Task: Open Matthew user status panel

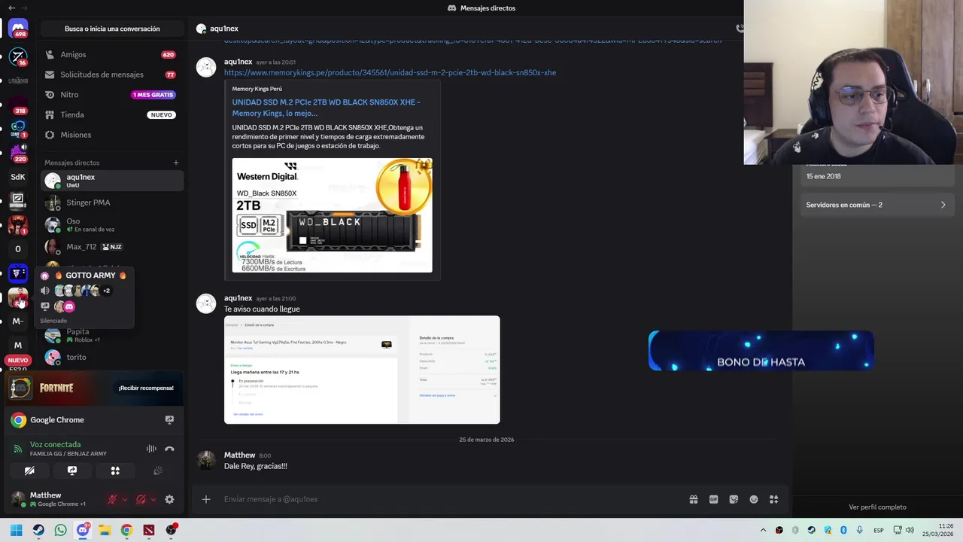Action: [54, 499]
